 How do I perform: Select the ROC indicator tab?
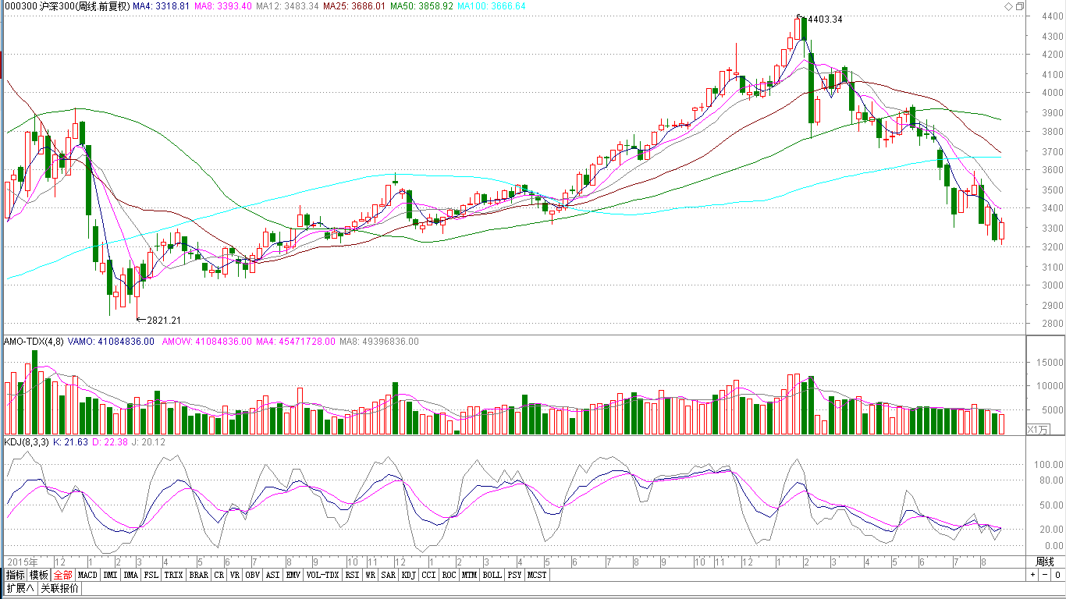449,575
